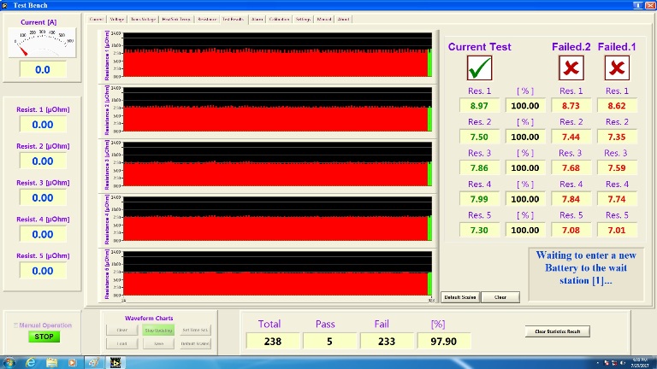Click the Resistance 1 bar chart
Screen dimensions: 657x369
pos(277,55)
